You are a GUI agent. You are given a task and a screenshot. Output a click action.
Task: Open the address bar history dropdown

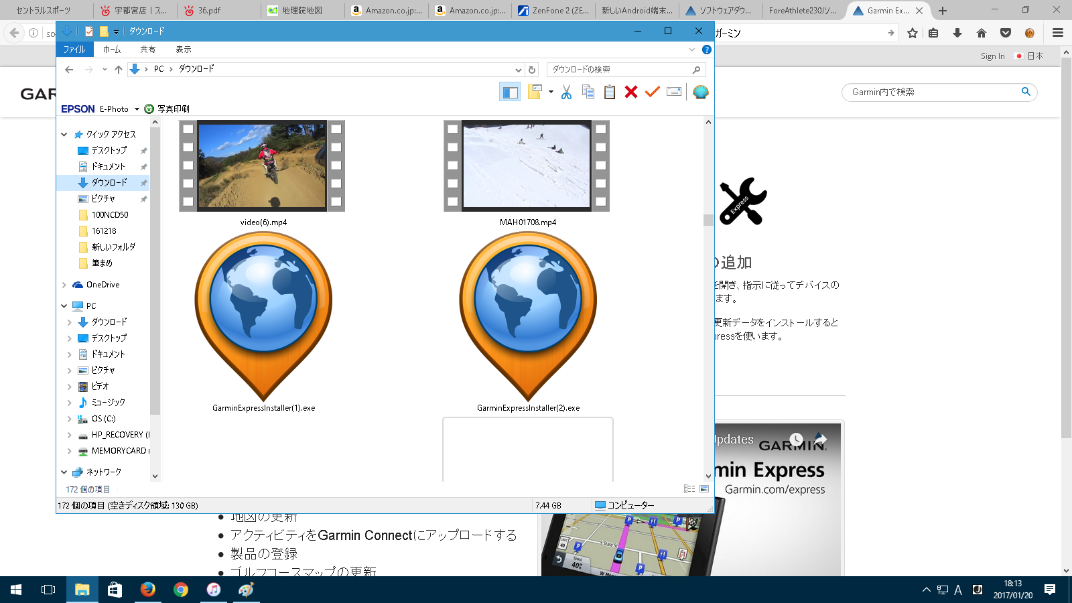(518, 70)
